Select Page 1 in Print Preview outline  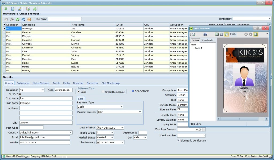(199, 48)
